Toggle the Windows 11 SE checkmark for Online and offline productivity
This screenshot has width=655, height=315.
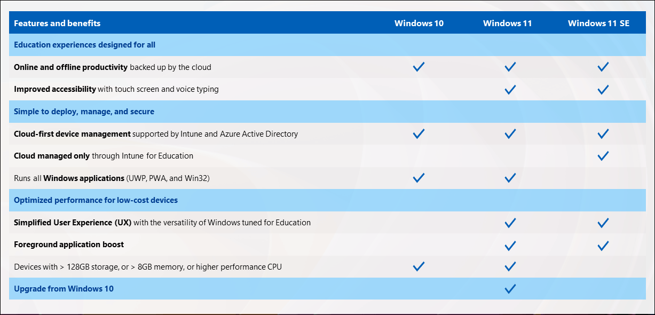603,67
